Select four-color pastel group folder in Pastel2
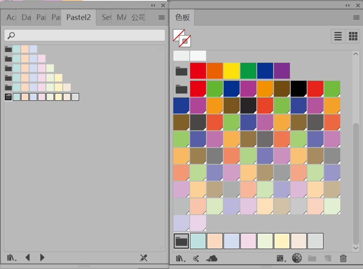The width and height of the screenshot is (363, 269). 8,59
